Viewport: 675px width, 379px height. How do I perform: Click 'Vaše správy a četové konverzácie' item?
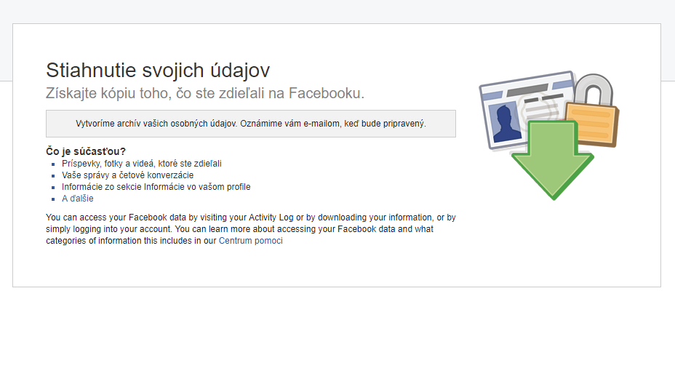coord(127,175)
